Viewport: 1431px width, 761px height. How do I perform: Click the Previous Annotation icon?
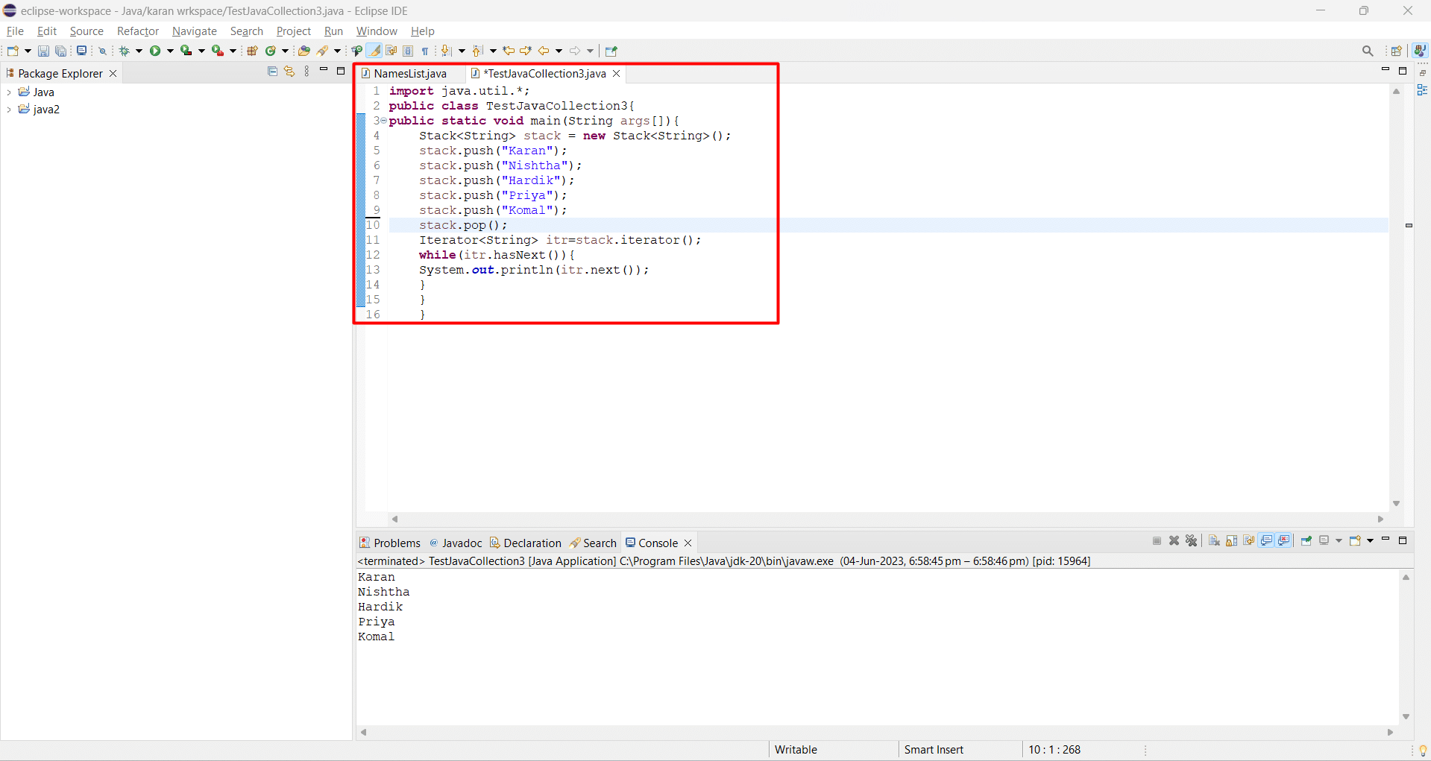pyautogui.click(x=477, y=51)
